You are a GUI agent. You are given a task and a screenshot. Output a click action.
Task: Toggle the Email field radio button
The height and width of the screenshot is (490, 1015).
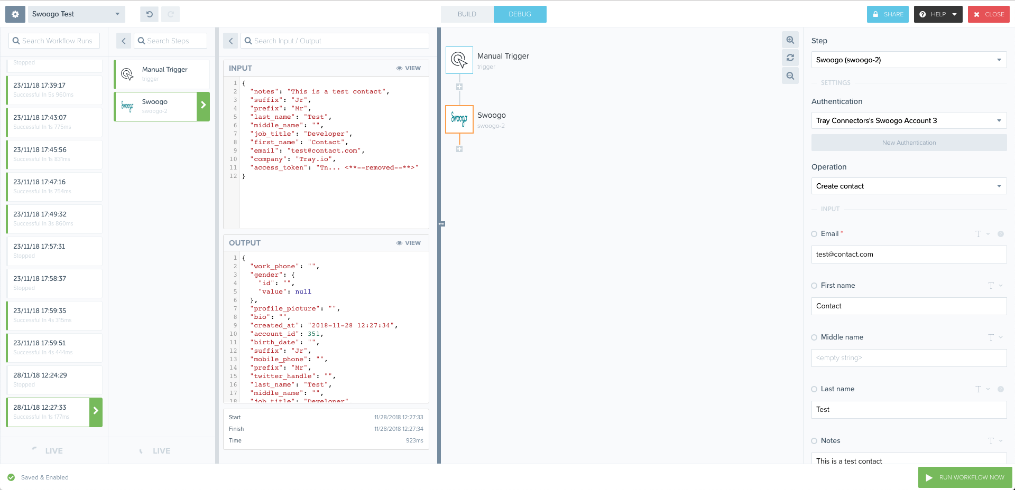pos(814,234)
